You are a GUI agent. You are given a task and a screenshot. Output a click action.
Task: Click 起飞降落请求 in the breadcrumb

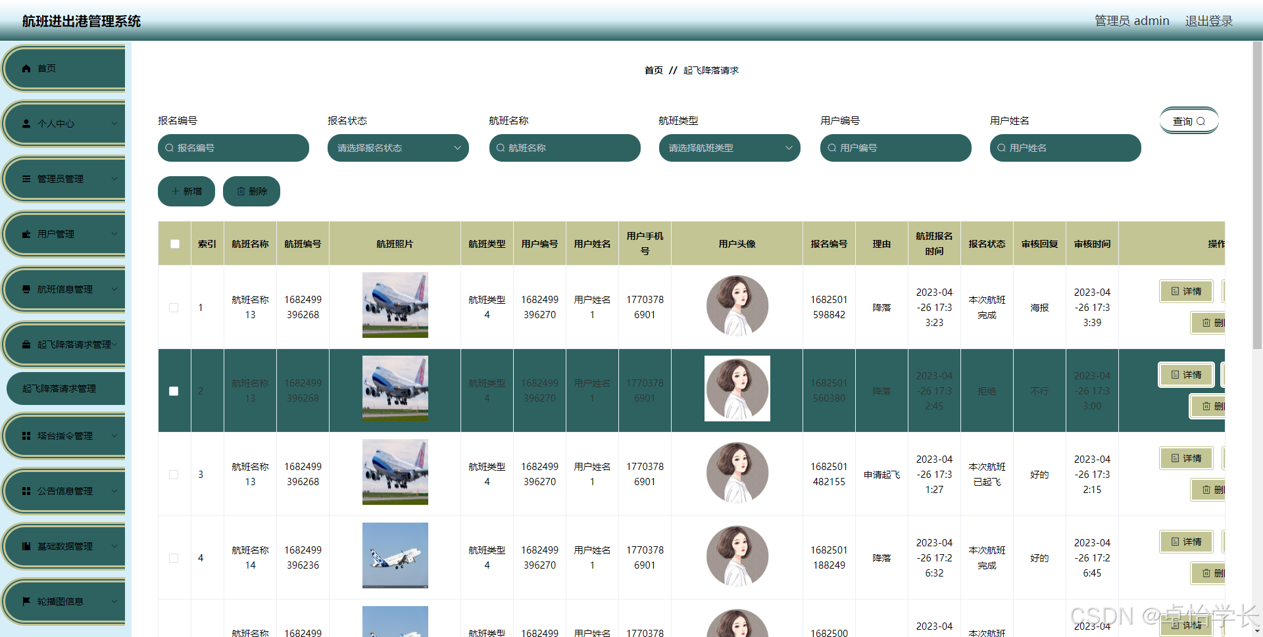pos(711,70)
